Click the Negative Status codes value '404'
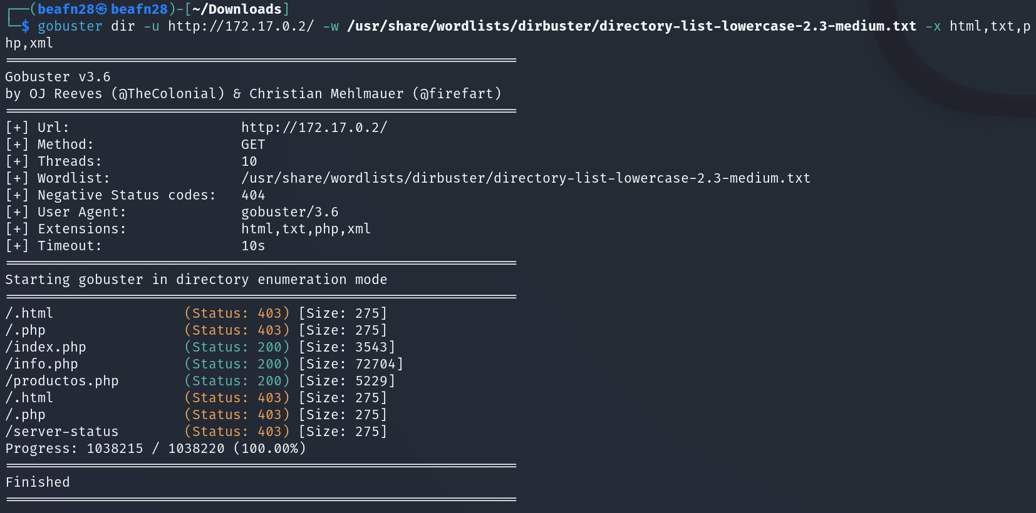Viewport: 1036px width, 513px height. pos(253,195)
